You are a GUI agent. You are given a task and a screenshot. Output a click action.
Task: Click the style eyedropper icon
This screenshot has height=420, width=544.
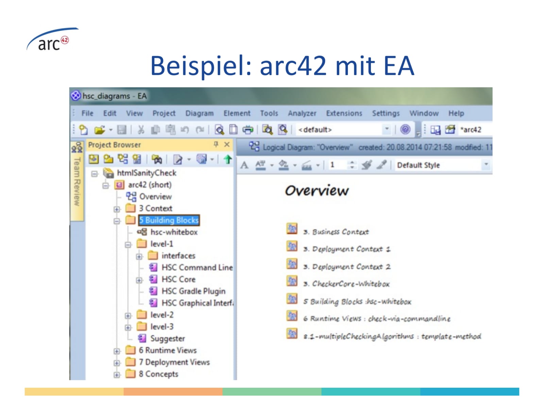point(382,165)
